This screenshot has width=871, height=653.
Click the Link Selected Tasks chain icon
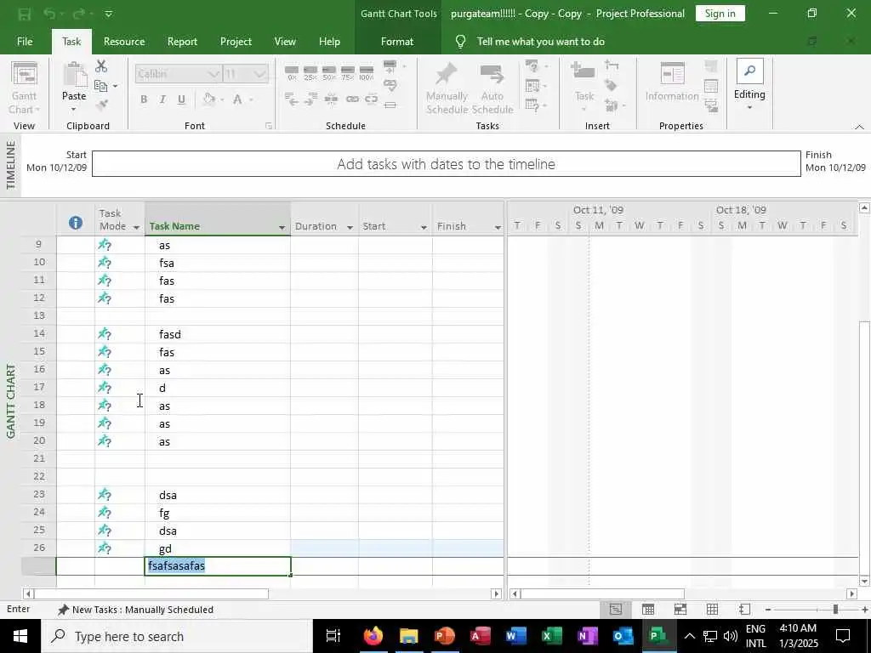click(x=352, y=99)
